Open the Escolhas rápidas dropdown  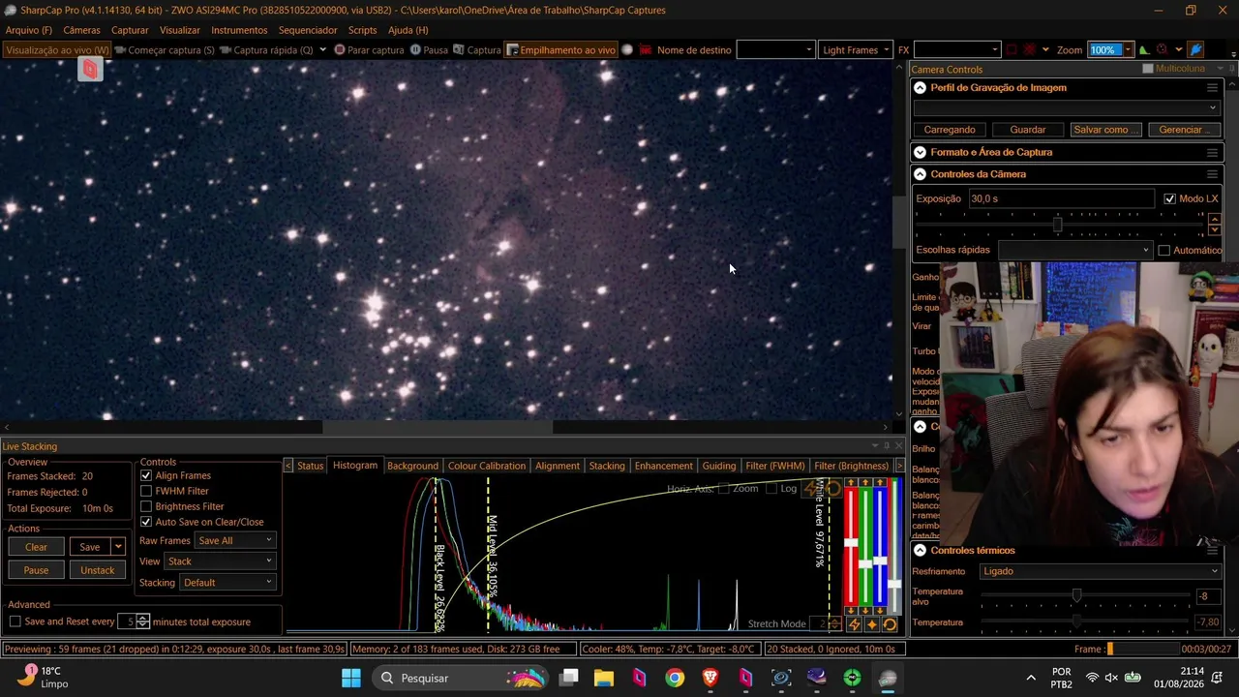(1075, 250)
